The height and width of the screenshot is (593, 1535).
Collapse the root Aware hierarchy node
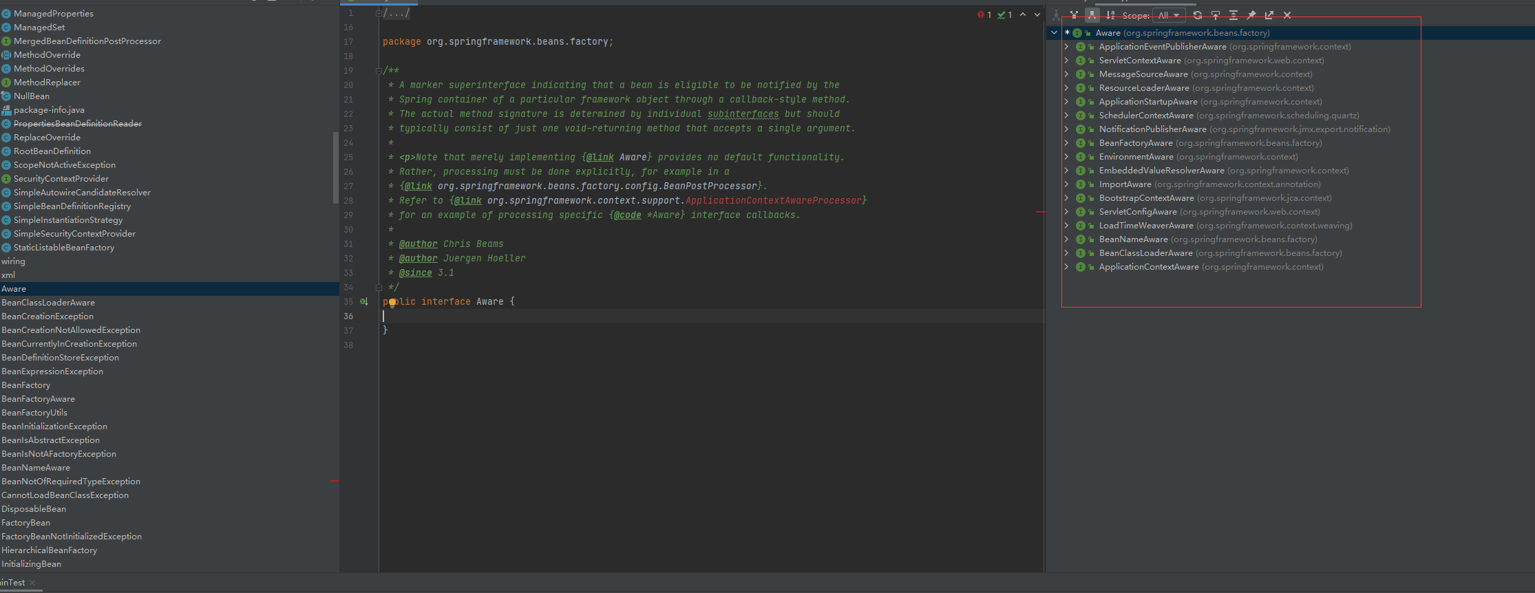pyautogui.click(x=1054, y=32)
